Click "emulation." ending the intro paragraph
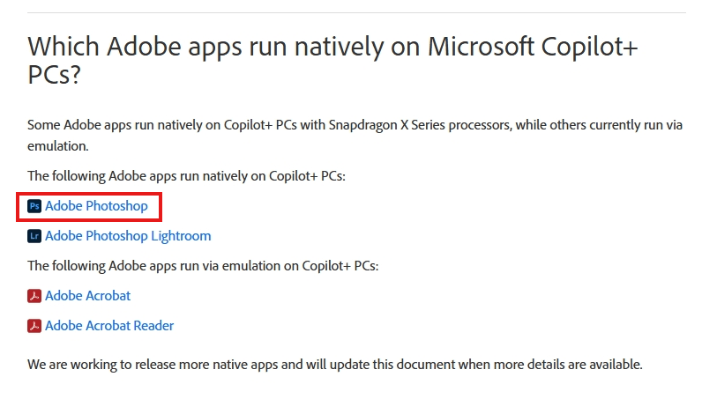 [x=57, y=146]
